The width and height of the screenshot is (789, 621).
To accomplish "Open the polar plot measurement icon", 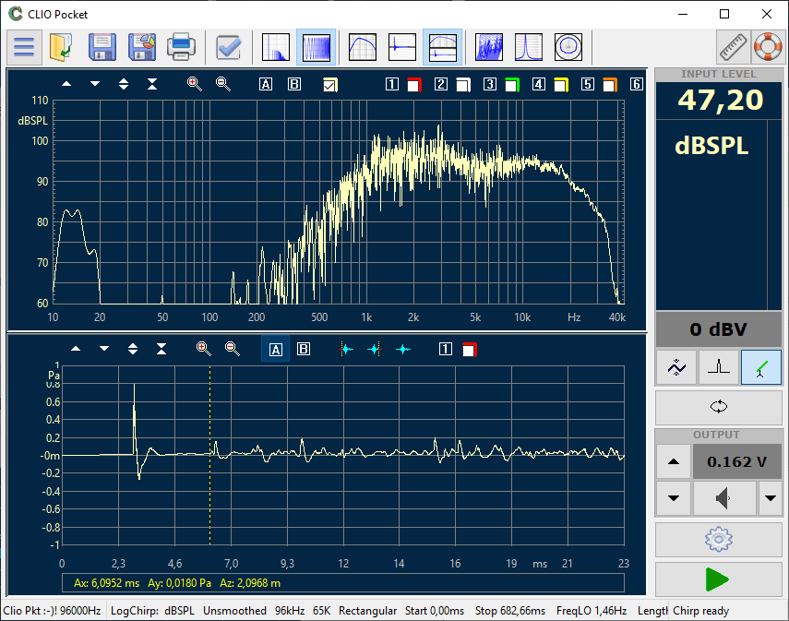I will (x=569, y=46).
